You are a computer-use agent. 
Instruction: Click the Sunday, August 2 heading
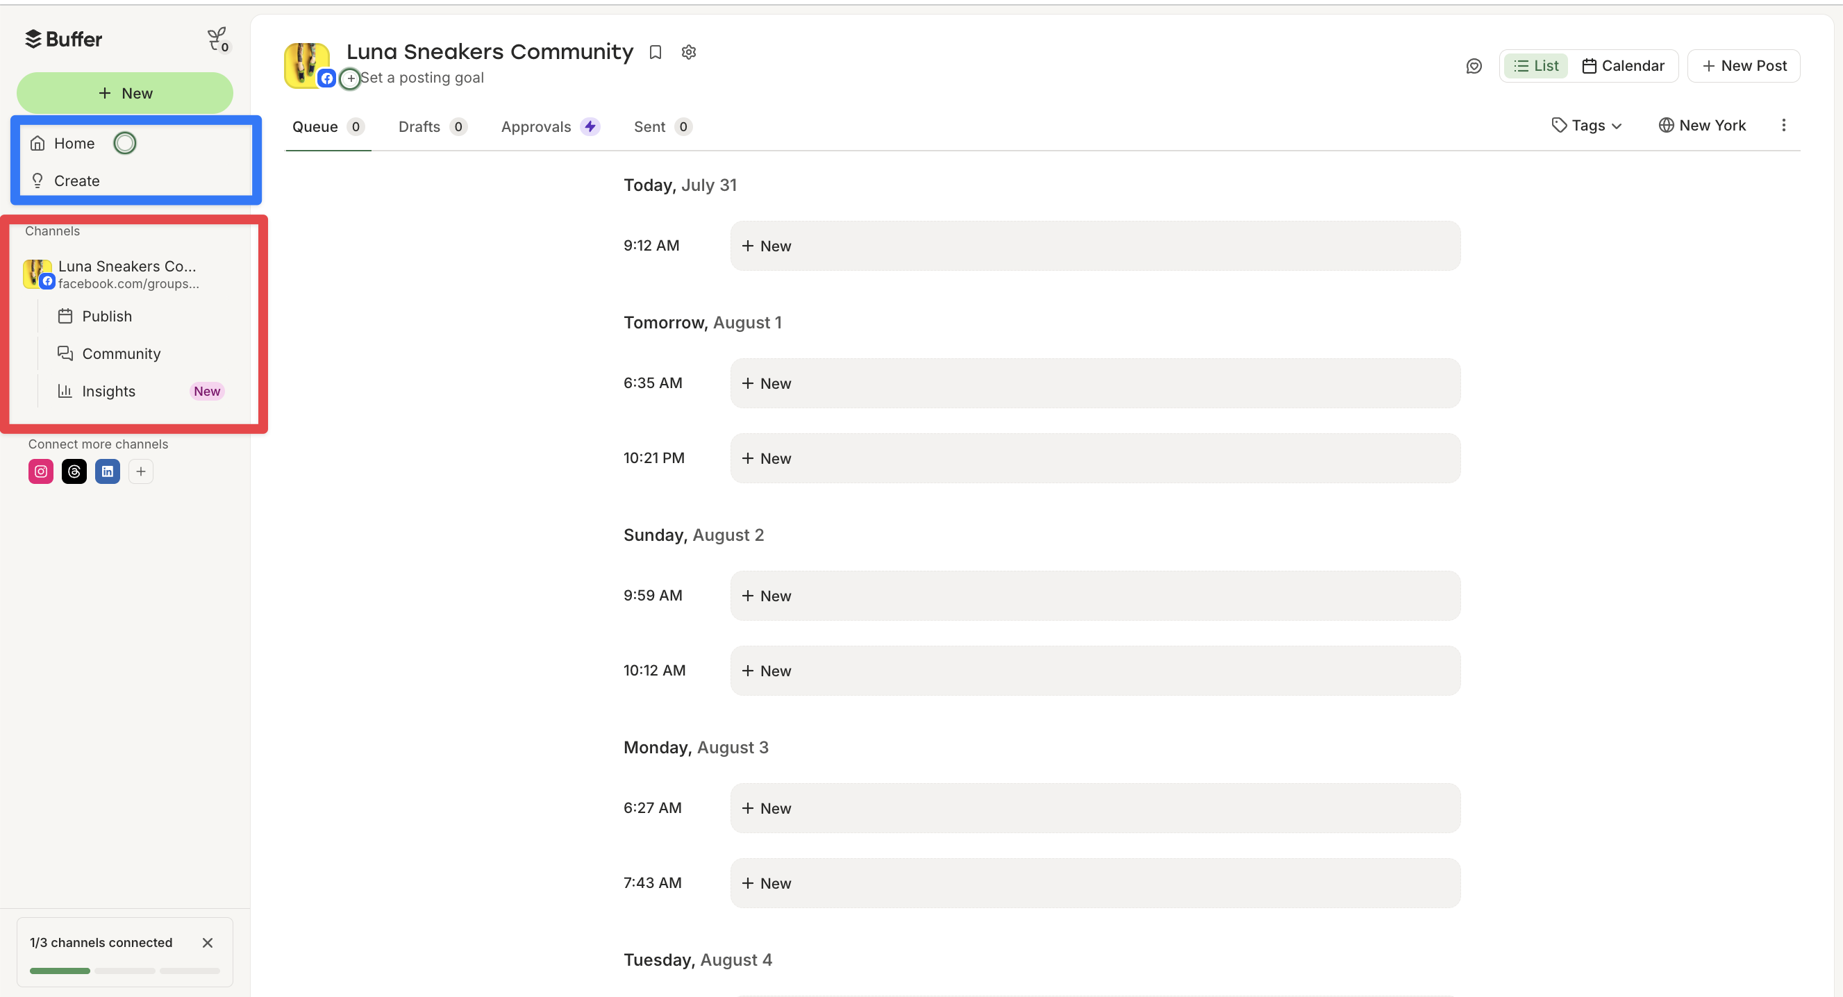pos(693,535)
